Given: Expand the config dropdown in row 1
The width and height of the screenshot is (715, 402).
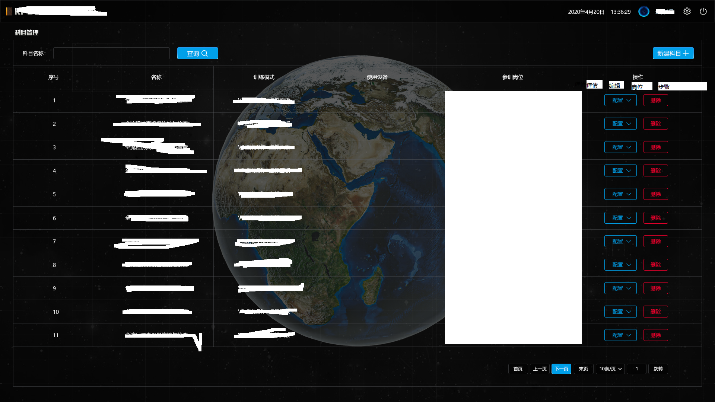Looking at the screenshot, I should click(x=620, y=100).
